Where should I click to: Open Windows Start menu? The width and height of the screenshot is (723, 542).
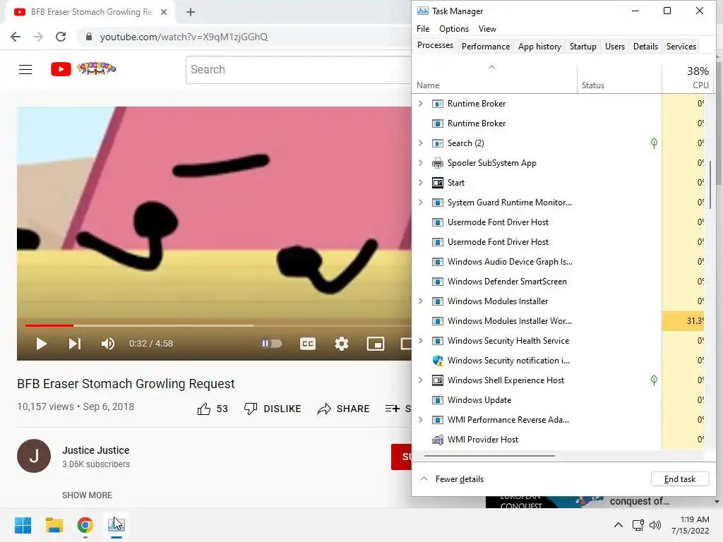(23, 525)
